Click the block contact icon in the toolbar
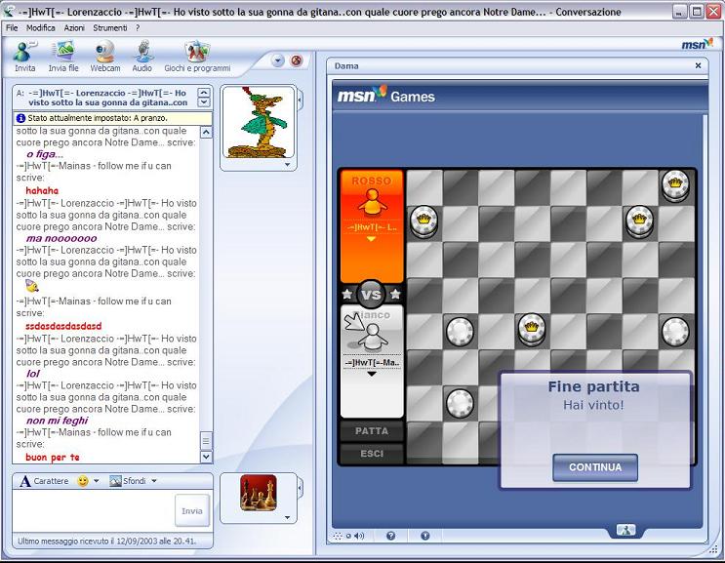Viewport: 725px width, 563px height. coord(297,60)
